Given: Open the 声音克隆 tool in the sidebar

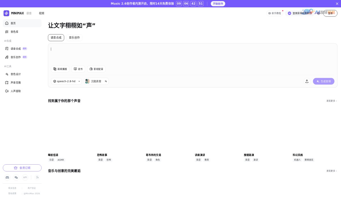Looking at the screenshot, I should coord(15,82).
